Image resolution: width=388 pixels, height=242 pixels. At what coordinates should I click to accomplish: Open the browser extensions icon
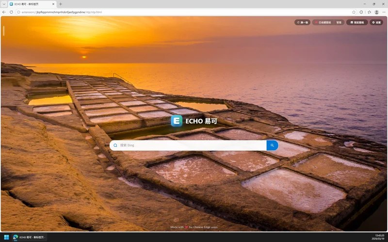pos(361,12)
